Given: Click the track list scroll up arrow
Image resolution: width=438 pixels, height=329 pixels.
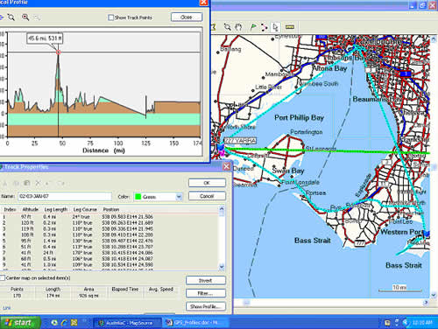Looking at the screenshot, I should [x=222, y=209].
